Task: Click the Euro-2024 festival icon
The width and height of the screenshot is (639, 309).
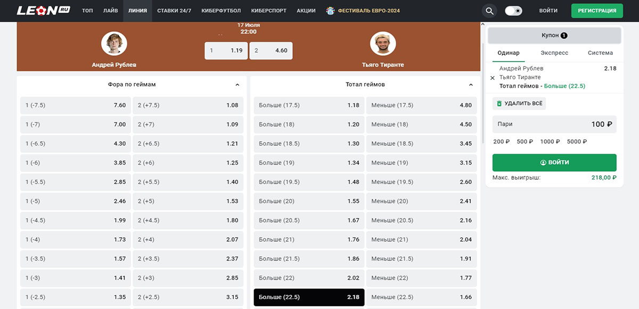Action: click(331, 11)
